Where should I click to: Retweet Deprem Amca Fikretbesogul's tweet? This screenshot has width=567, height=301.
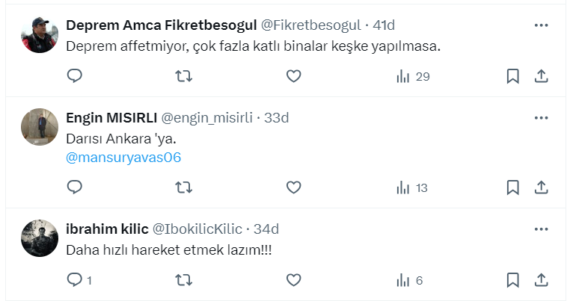(183, 75)
